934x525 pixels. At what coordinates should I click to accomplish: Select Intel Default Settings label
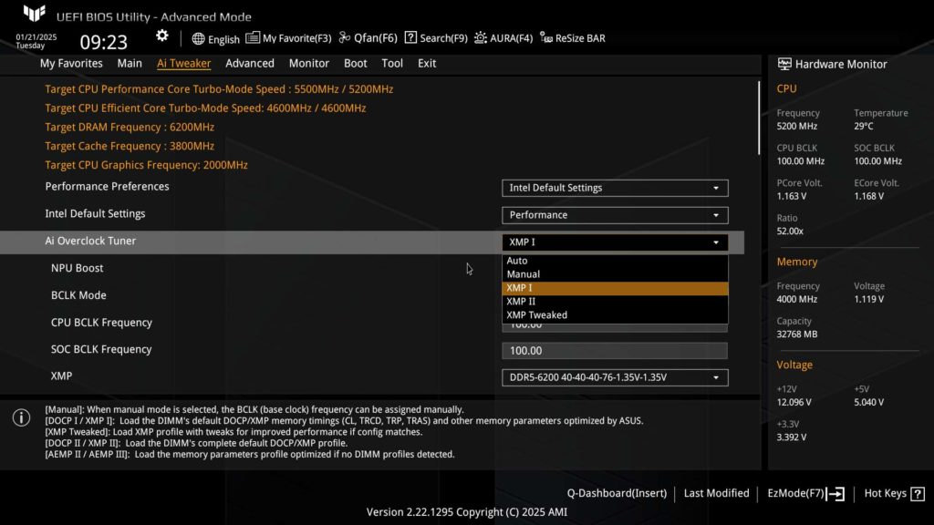click(95, 213)
